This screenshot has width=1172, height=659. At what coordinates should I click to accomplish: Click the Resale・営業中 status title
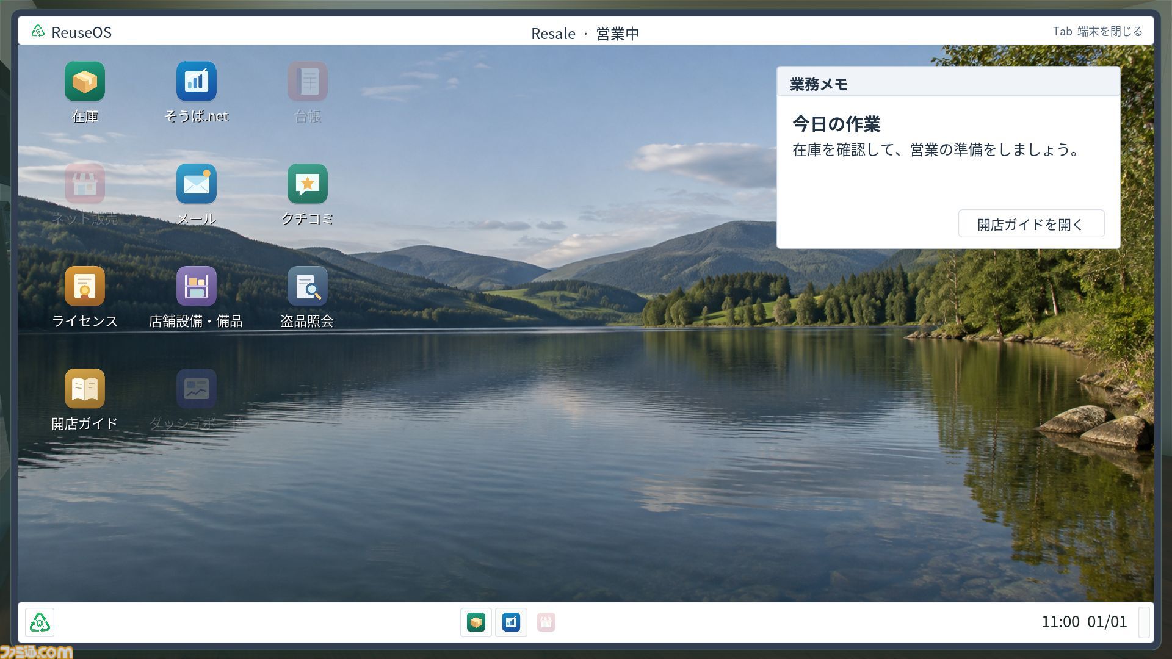585,33
